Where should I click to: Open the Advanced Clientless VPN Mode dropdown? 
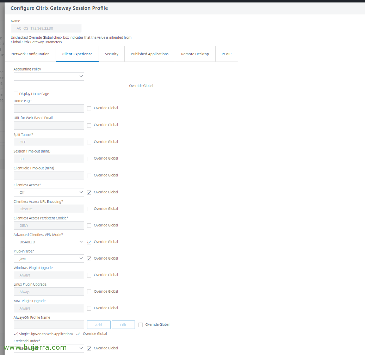pos(49,242)
